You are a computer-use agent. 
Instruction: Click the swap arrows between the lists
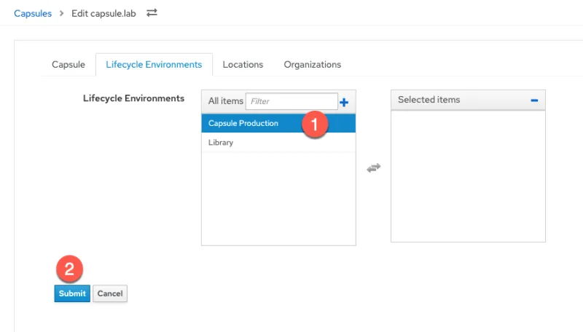373,167
